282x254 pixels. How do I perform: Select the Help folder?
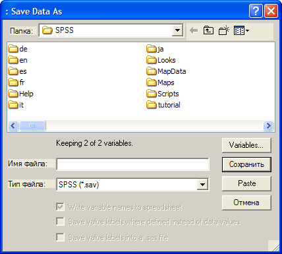[21, 94]
